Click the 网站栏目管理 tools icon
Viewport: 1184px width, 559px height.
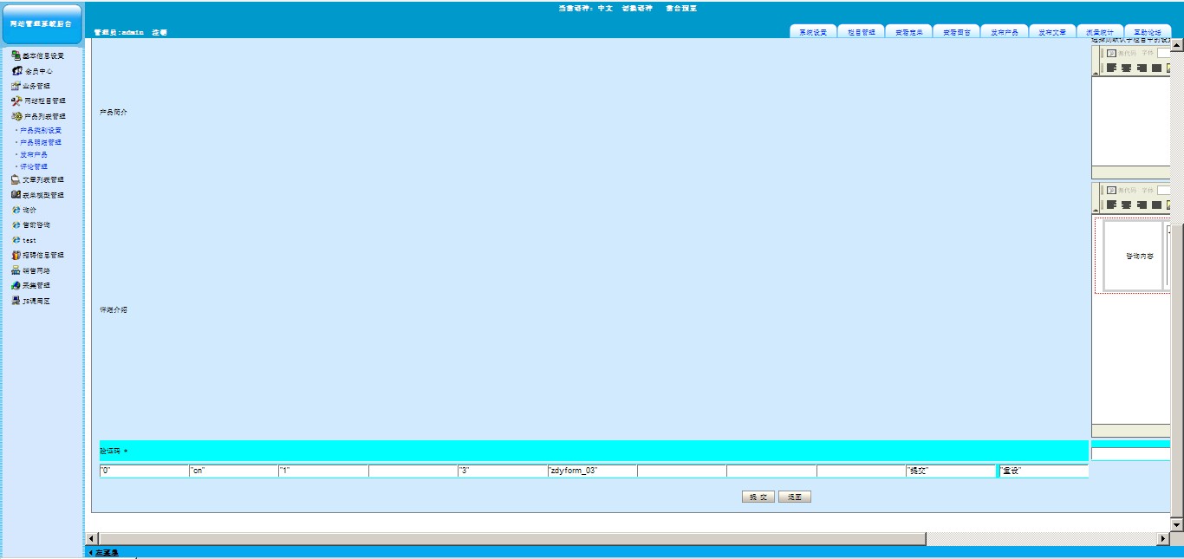point(16,101)
